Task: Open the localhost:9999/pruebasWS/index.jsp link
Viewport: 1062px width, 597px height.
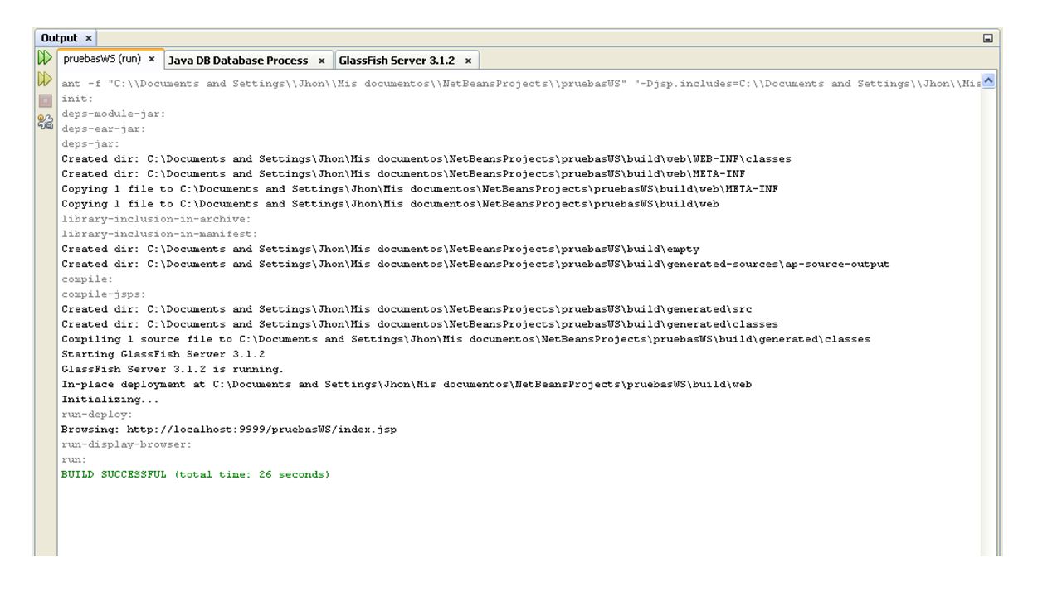Action: [x=261, y=430]
